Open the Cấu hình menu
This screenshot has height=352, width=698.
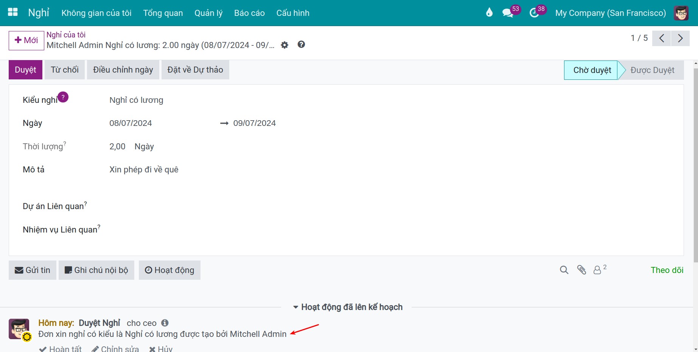293,13
